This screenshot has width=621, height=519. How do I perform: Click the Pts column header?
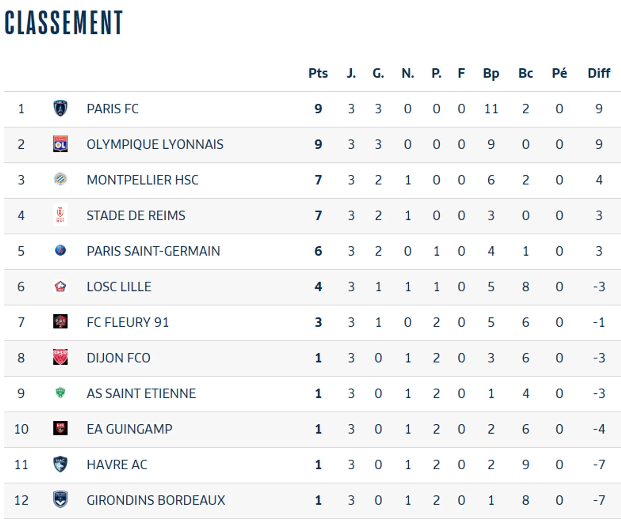point(318,73)
